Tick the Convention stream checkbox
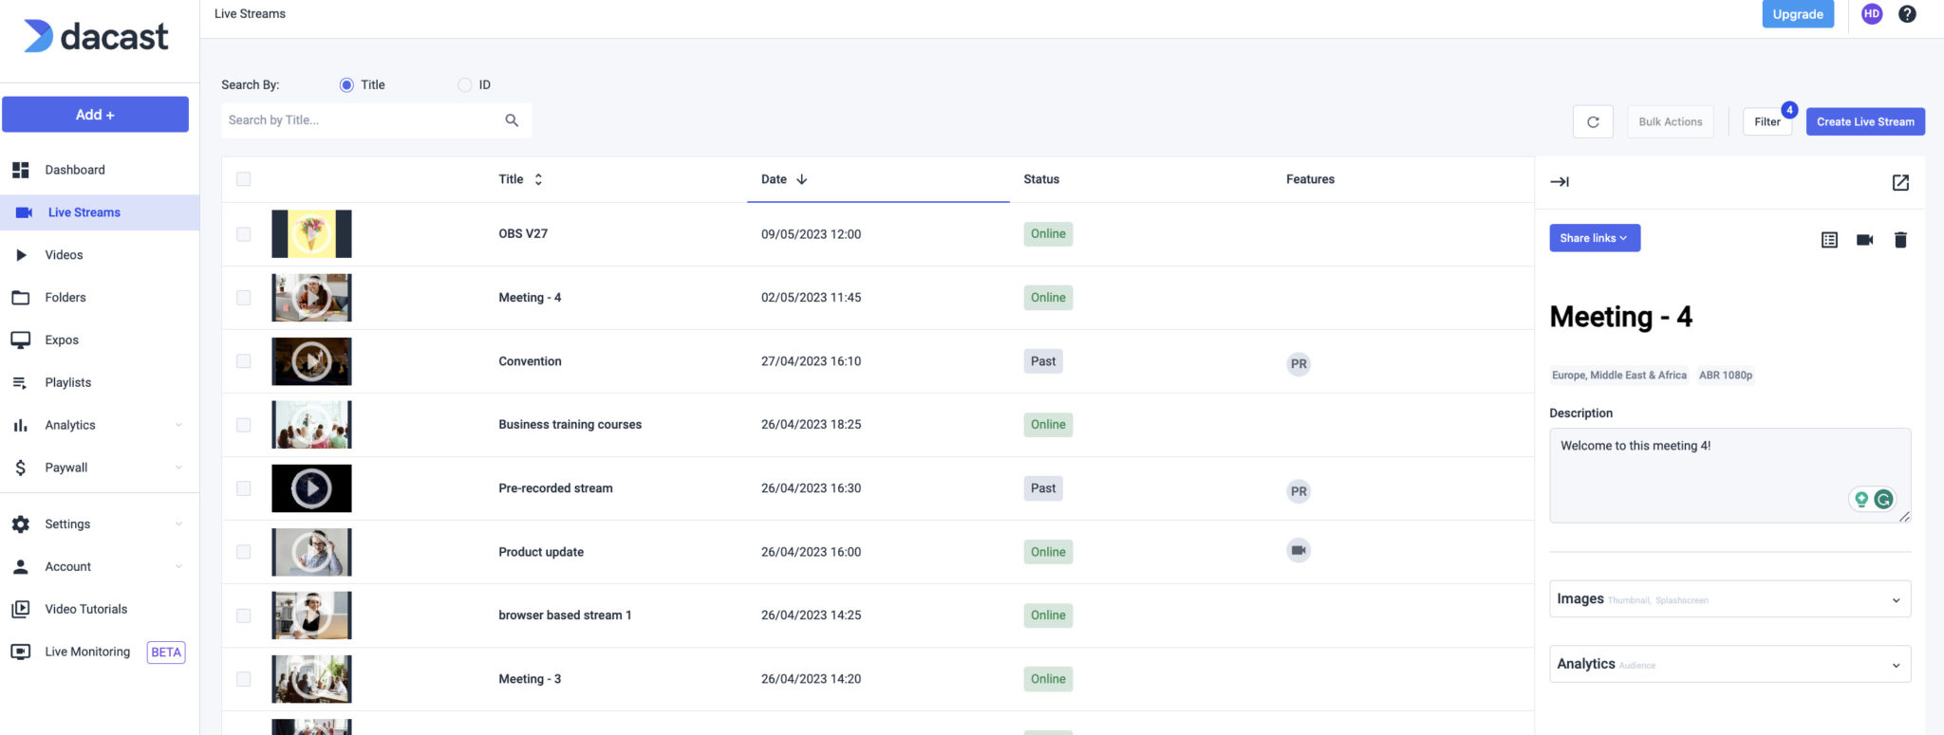1944x735 pixels. tap(244, 361)
